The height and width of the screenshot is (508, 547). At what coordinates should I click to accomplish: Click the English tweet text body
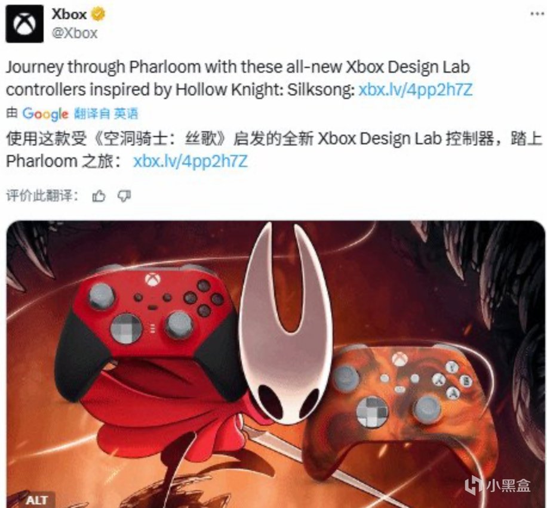coord(239,78)
